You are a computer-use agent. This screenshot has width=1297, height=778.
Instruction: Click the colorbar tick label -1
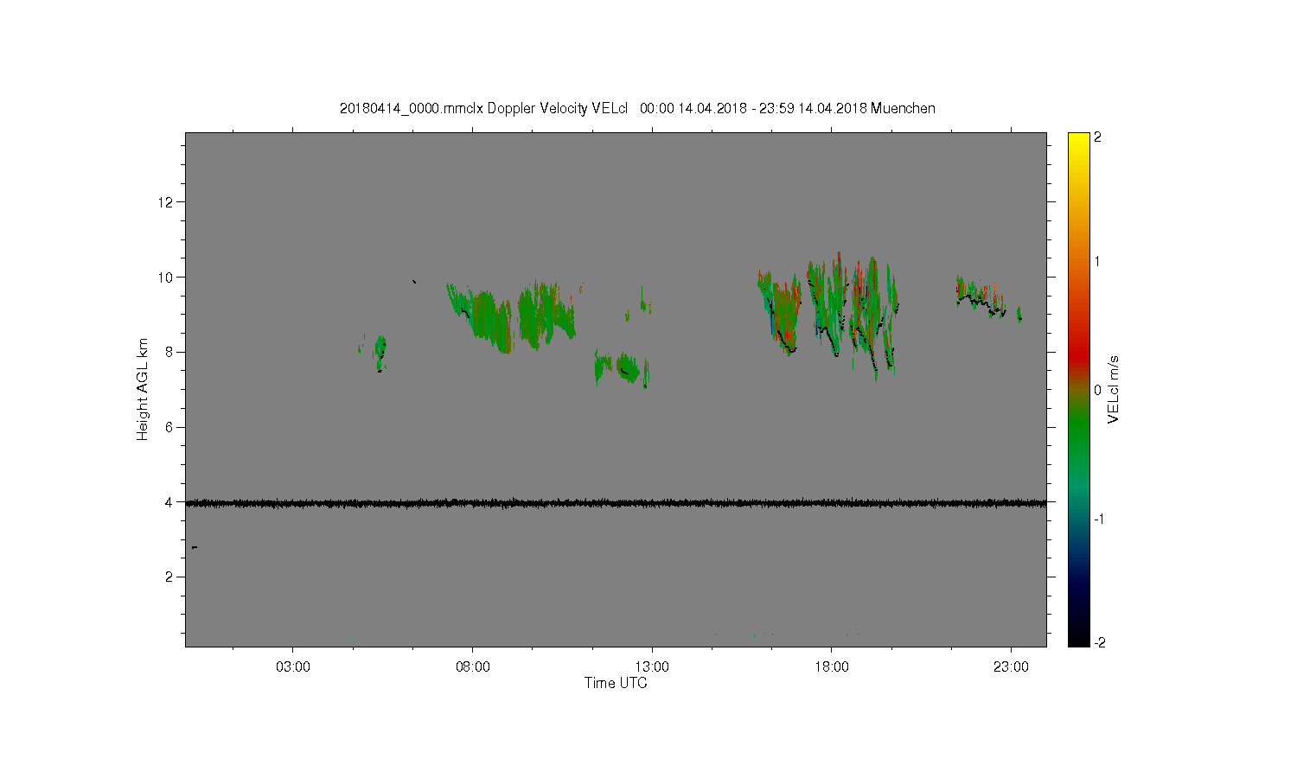coord(1100,519)
